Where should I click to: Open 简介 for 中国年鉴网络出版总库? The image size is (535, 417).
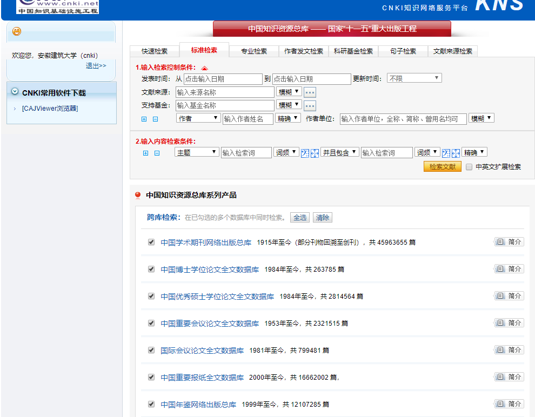click(509, 403)
